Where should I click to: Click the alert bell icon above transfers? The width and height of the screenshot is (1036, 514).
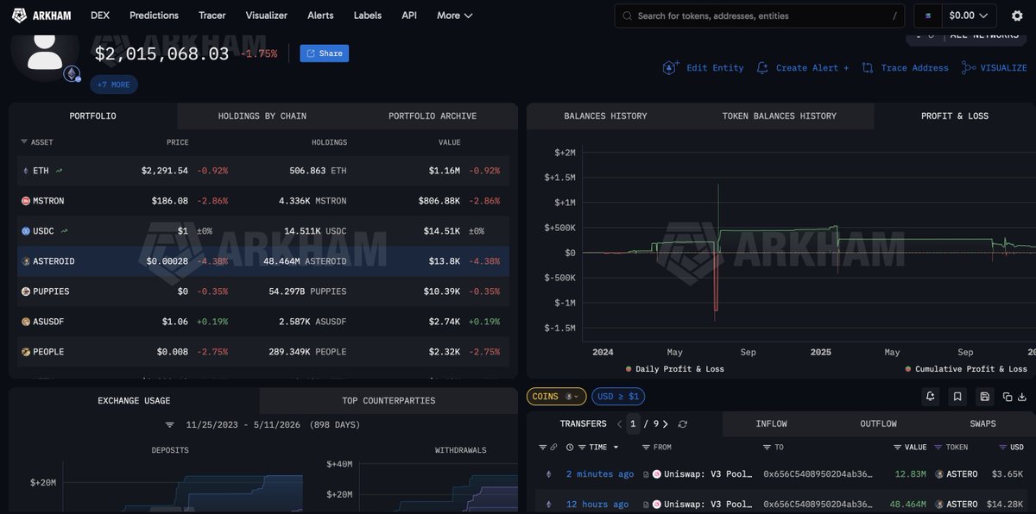tap(930, 397)
